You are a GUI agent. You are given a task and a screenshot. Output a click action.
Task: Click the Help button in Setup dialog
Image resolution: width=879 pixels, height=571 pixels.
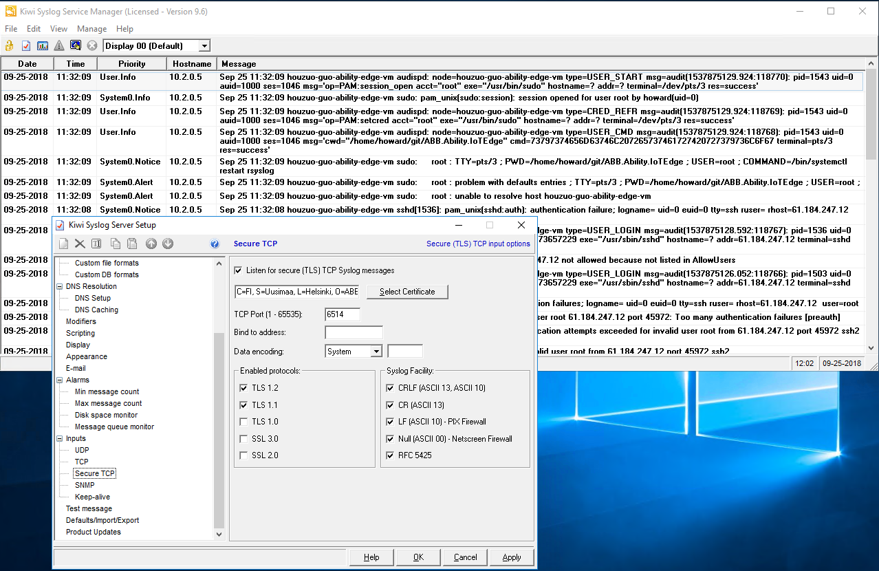(x=371, y=557)
